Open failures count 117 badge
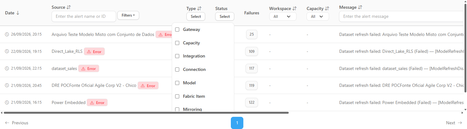 click(x=252, y=68)
